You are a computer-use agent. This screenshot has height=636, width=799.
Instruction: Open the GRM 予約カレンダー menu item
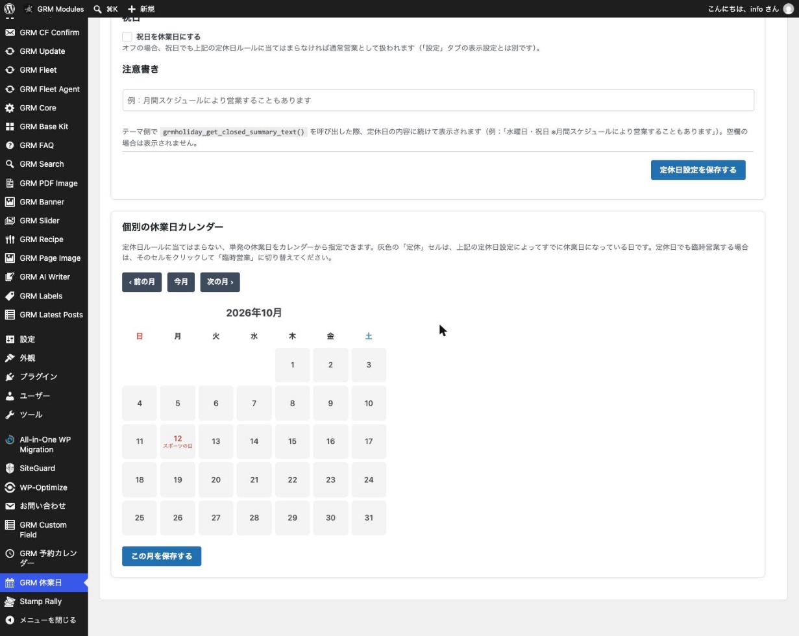tap(44, 558)
